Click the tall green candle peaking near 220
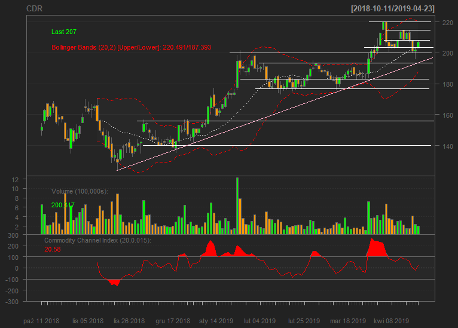Screen dimensions: 458x328 click(x=383, y=26)
